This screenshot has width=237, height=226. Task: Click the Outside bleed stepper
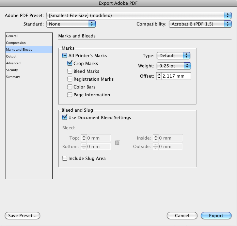tap(156, 146)
